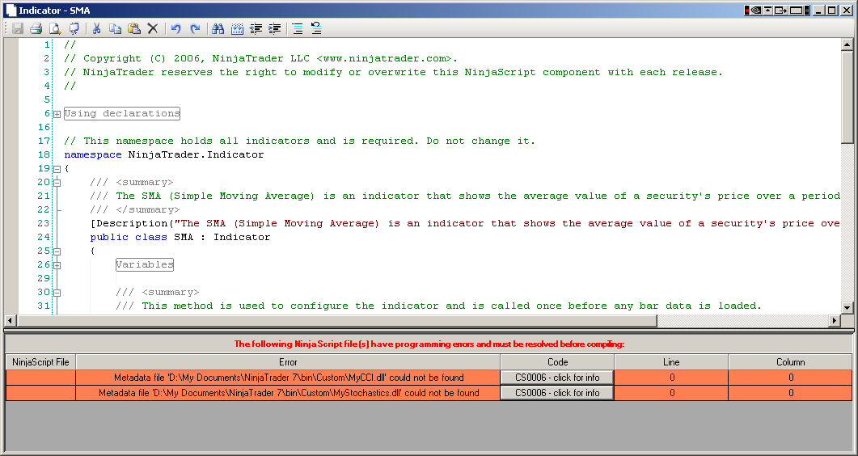Click the Column value 0 in the MyStochastics.dll row

point(791,393)
